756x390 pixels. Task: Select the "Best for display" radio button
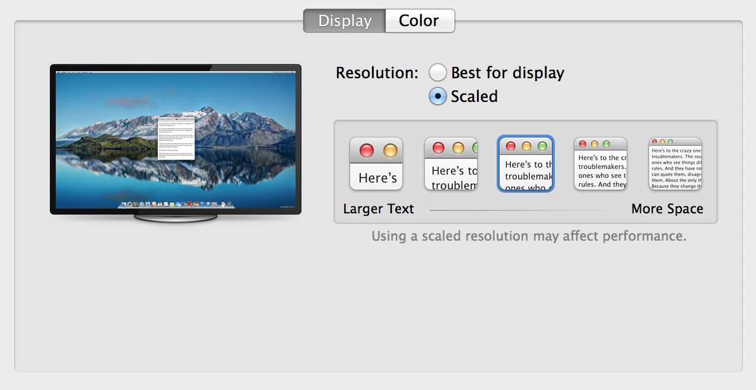438,73
